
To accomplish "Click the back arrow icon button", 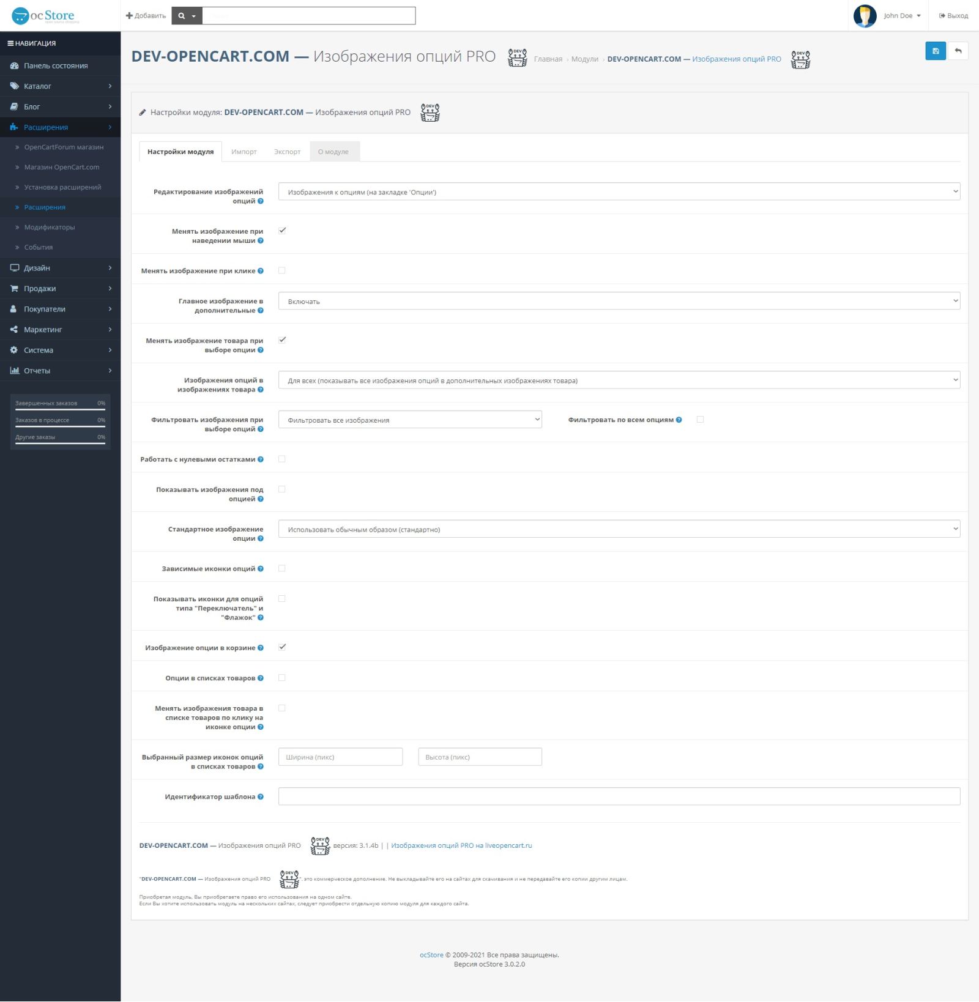I will (958, 51).
